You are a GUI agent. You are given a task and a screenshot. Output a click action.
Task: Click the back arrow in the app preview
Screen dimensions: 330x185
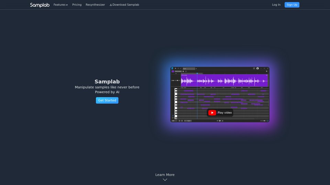[175, 69]
